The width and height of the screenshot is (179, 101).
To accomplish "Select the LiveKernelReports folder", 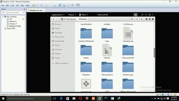I will [x=86, y=35].
